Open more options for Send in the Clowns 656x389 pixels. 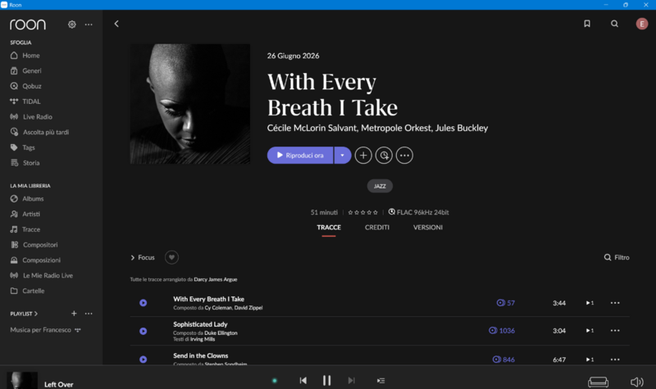[x=615, y=360]
